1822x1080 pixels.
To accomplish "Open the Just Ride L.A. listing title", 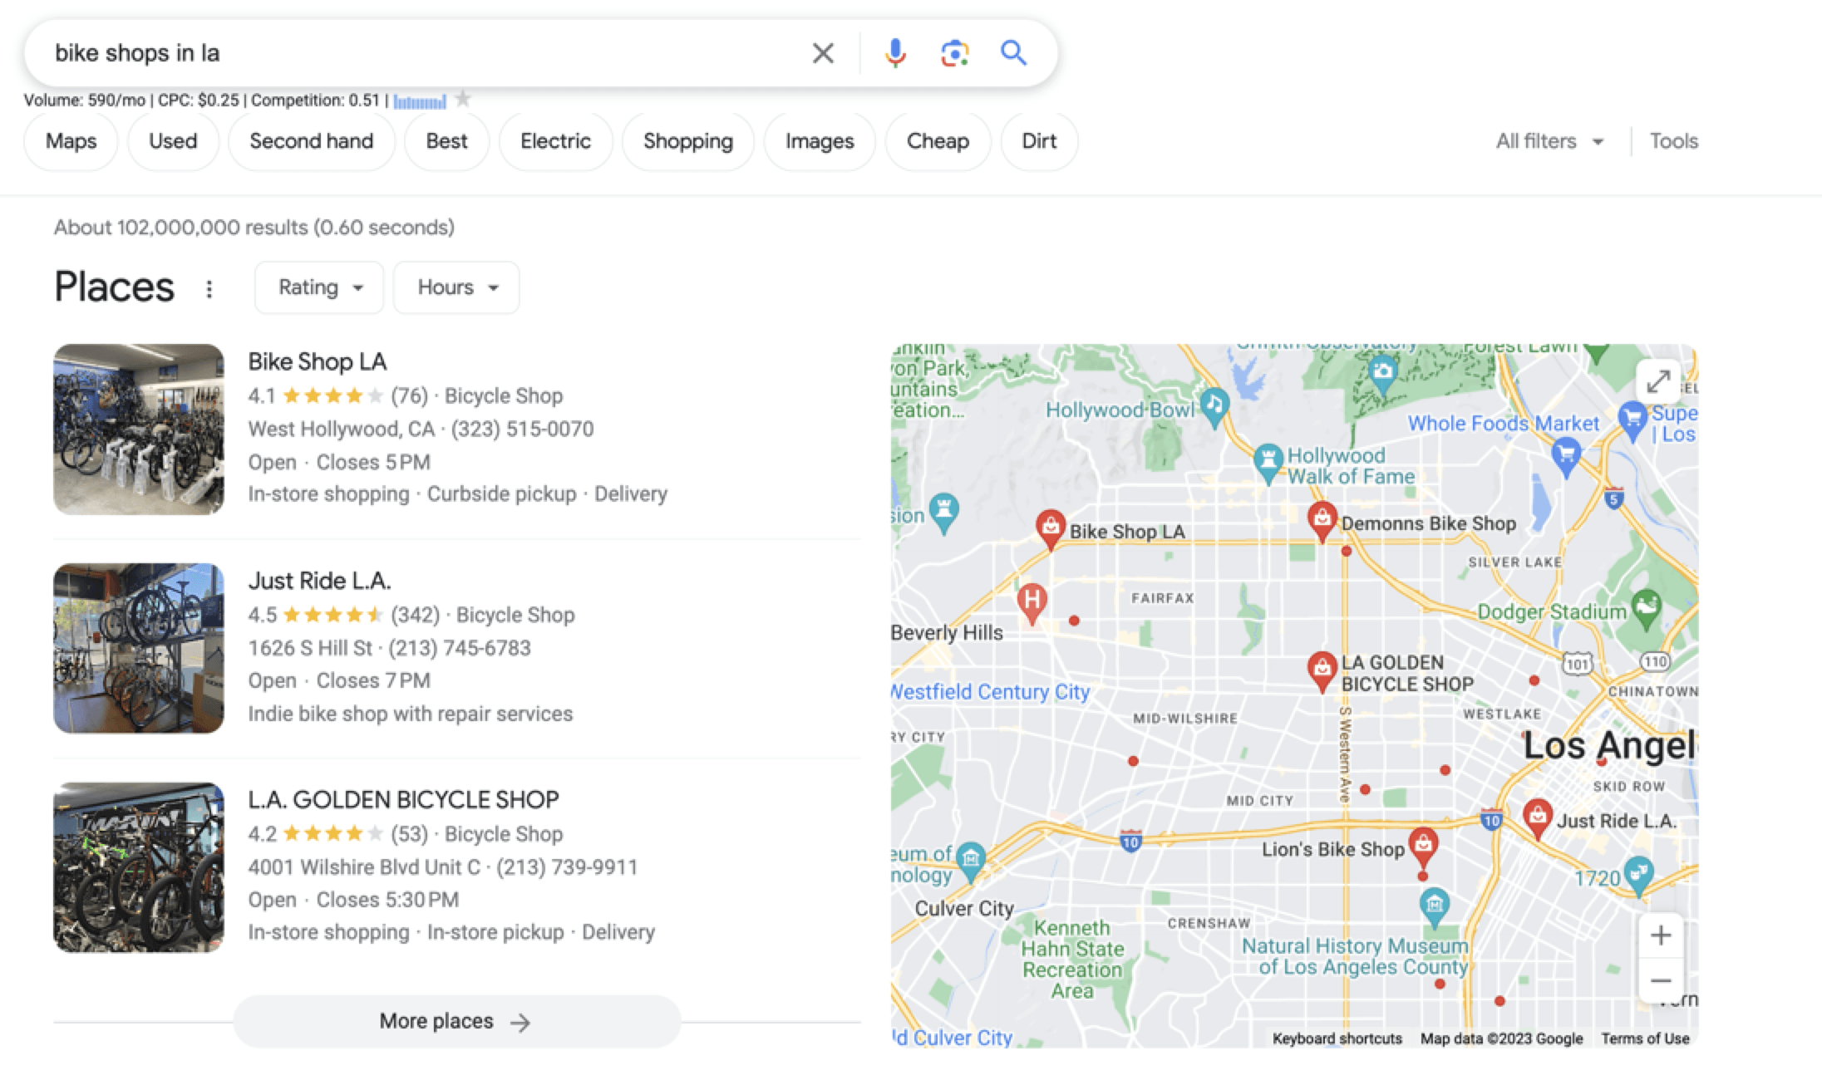I will [319, 581].
